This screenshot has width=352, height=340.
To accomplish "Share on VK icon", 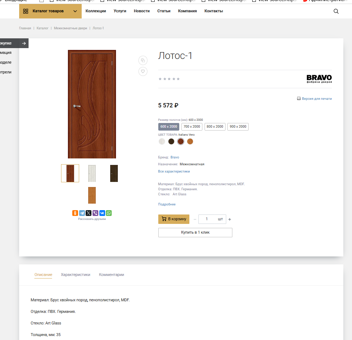I will (x=102, y=213).
